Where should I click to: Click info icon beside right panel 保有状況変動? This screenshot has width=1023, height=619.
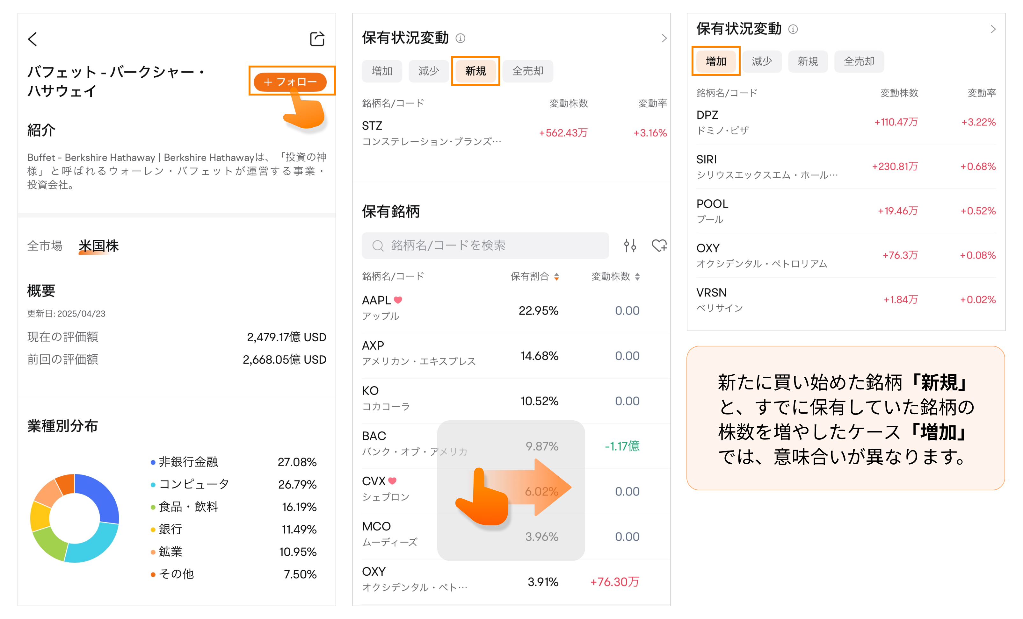793,30
